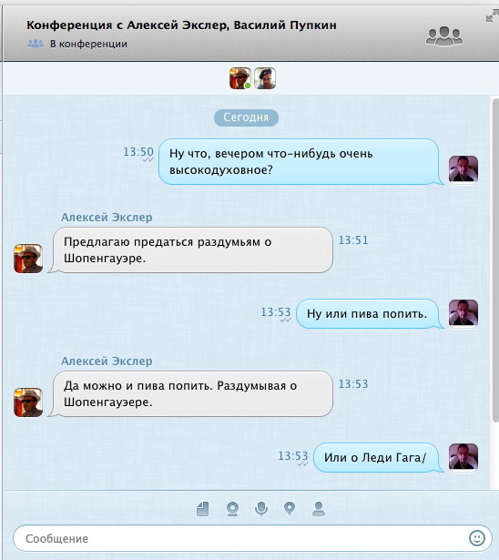Share location with the pin icon
Screen dimensions: 499x560
click(290, 508)
